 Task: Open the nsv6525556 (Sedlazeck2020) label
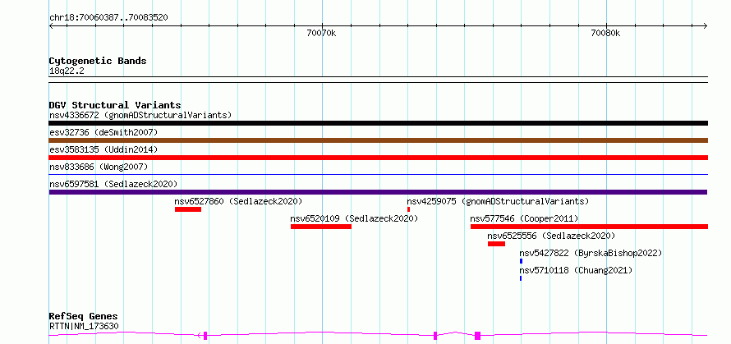[x=551, y=236]
